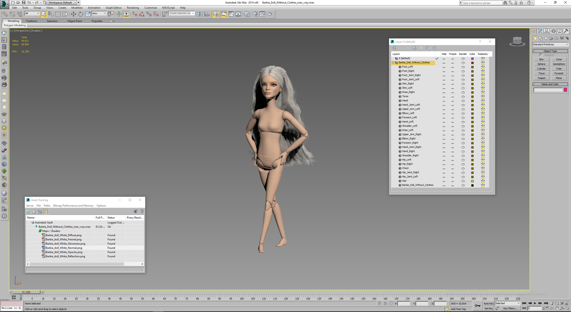Click the Render Production teapot icon
Image resolution: width=571 pixels, height=312 pixels.
(x=269, y=14)
